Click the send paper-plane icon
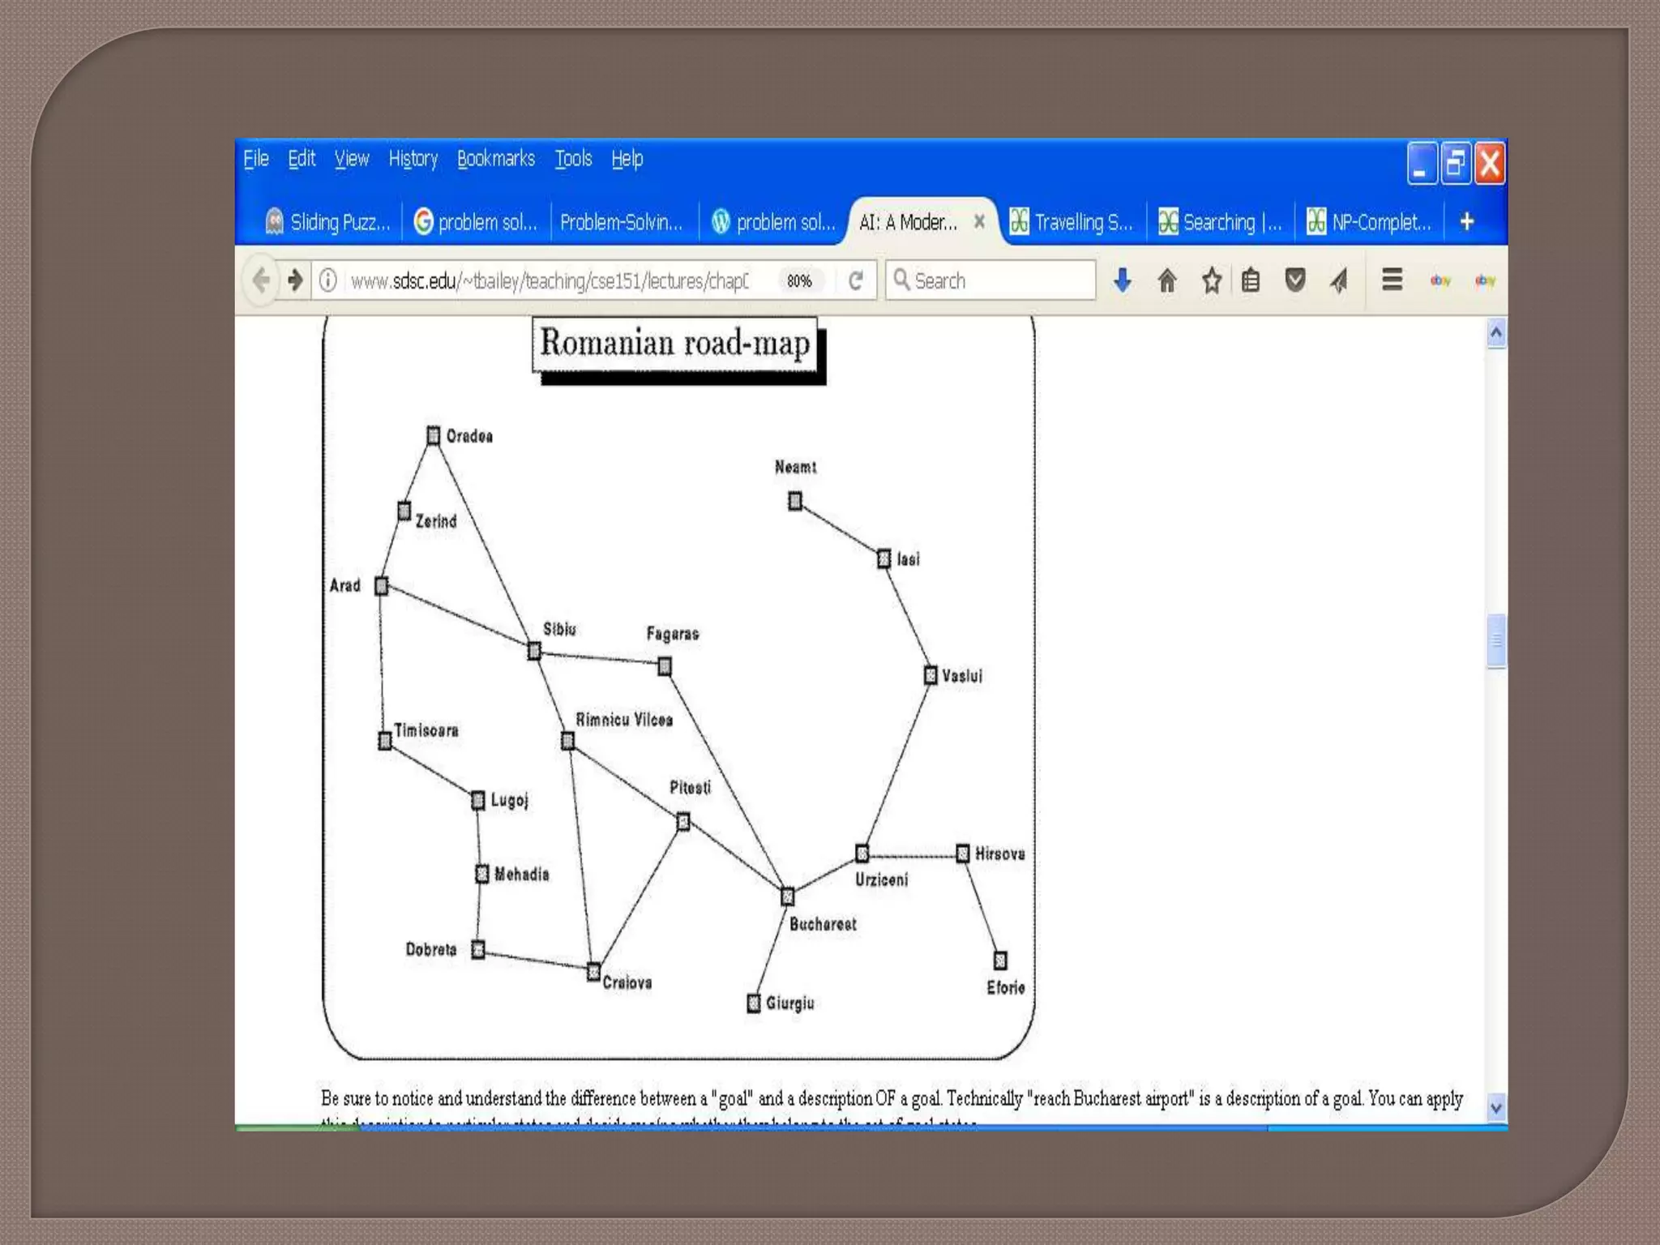The width and height of the screenshot is (1660, 1245). tap(1339, 280)
